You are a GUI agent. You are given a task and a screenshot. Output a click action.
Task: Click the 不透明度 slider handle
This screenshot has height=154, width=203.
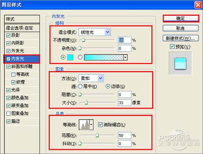click(83, 40)
